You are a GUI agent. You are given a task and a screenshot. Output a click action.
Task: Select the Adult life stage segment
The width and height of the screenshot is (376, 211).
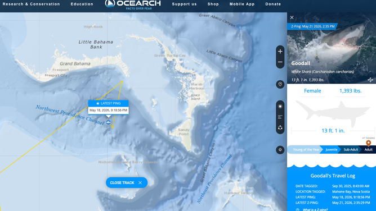(x=368, y=150)
